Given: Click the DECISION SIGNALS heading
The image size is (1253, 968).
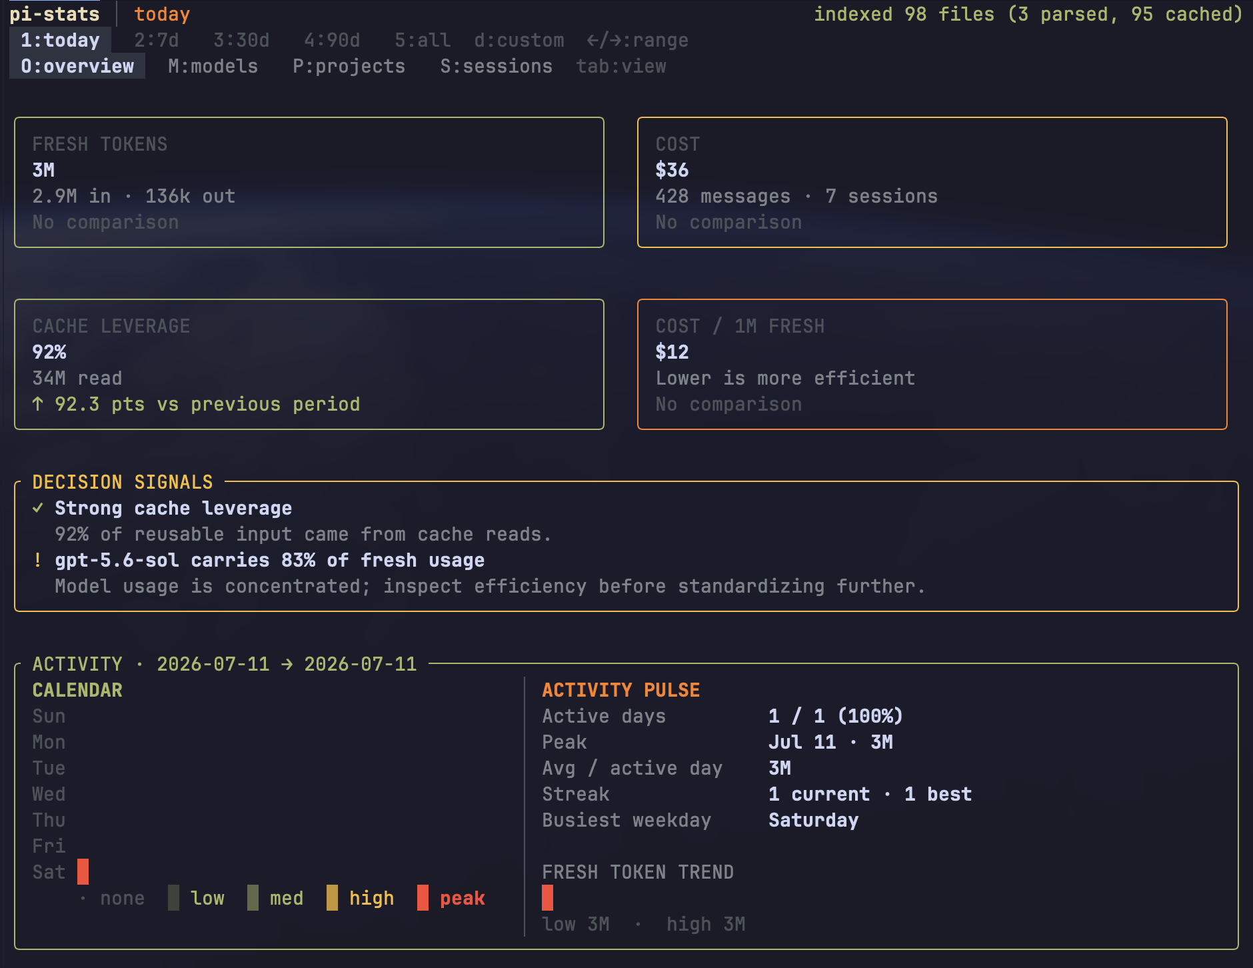Looking at the screenshot, I should point(123,482).
